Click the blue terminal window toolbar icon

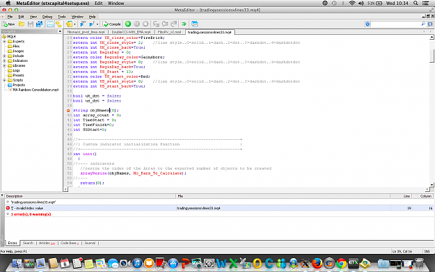(195, 24)
